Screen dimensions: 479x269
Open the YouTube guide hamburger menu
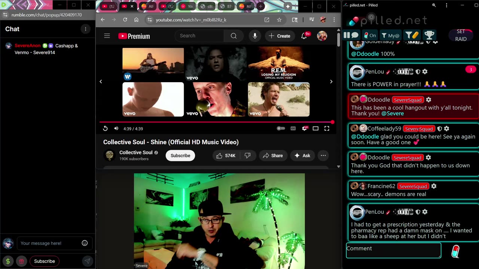tap(107, 36)
